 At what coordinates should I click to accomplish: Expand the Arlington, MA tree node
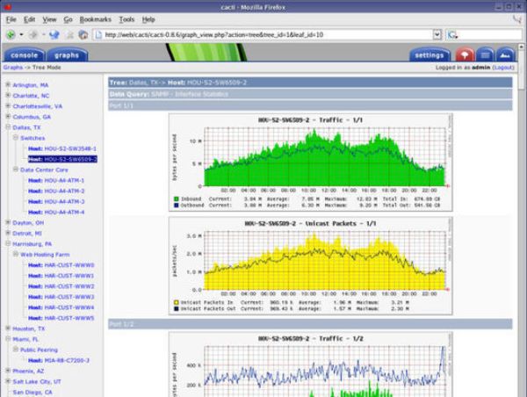(x=8, y=85)
